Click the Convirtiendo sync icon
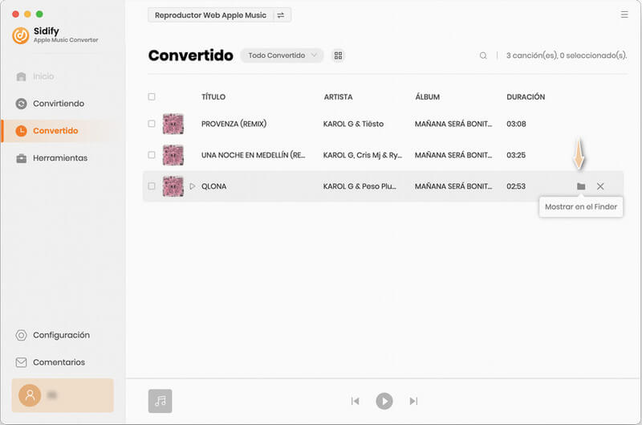Screen dimensions: 642x425 (21, 104)
